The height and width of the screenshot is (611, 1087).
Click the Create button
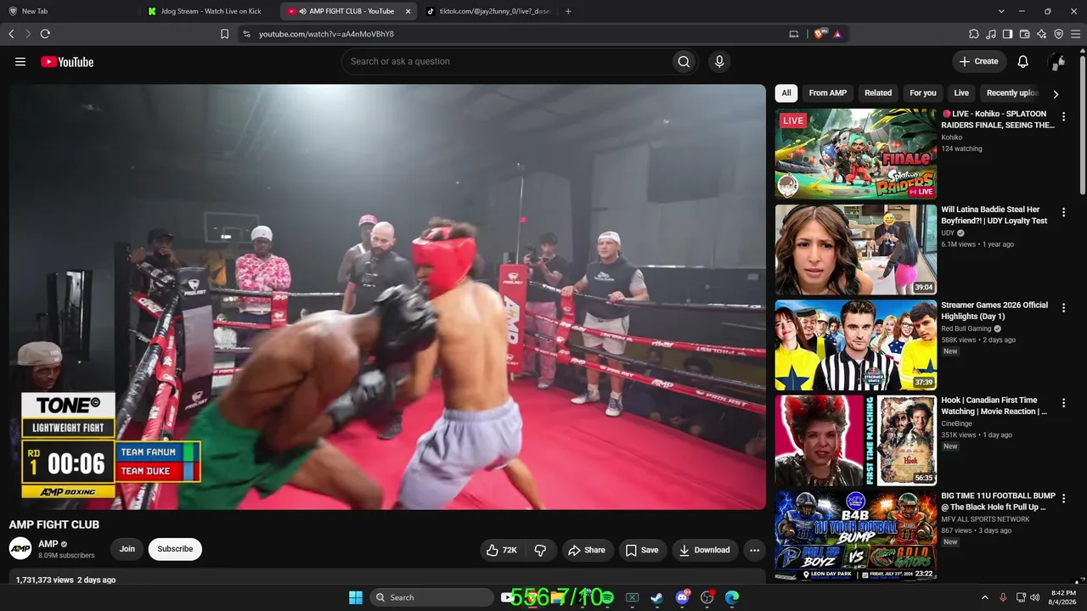[x=979, y=61]
